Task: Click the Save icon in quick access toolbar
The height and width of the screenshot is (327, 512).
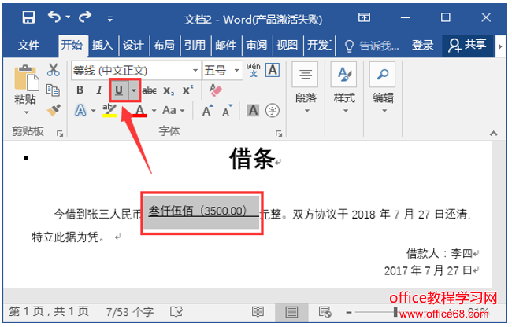Action: [x=28, y=17]
